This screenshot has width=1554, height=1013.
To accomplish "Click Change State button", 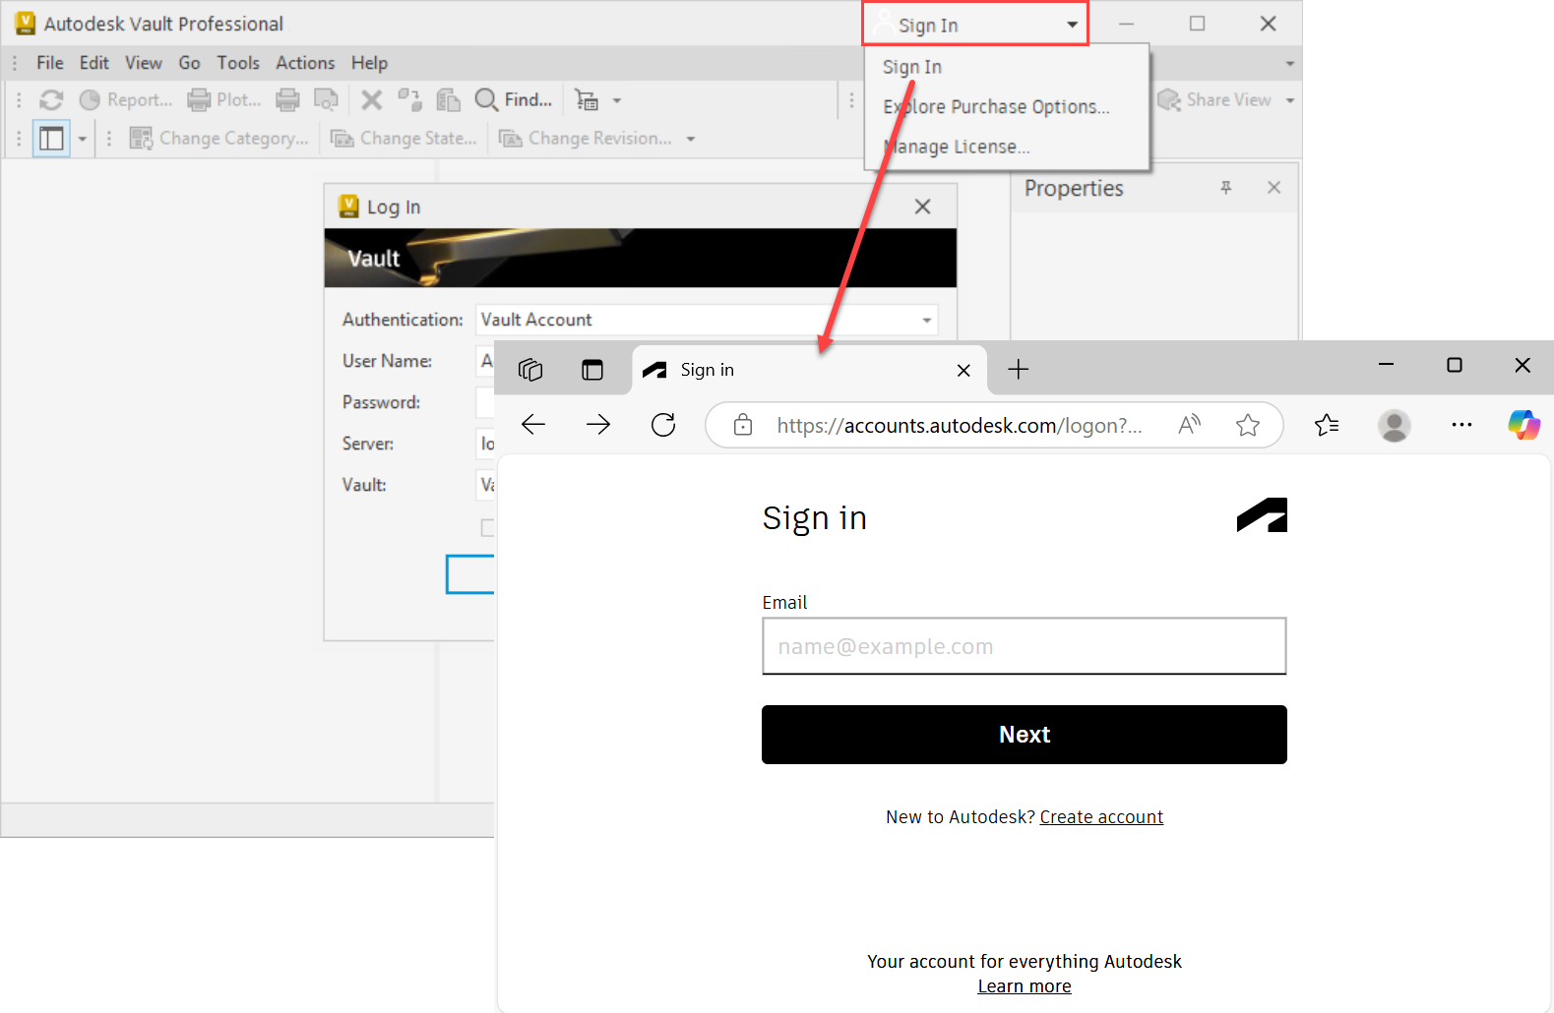I will [x=404, y=139].
